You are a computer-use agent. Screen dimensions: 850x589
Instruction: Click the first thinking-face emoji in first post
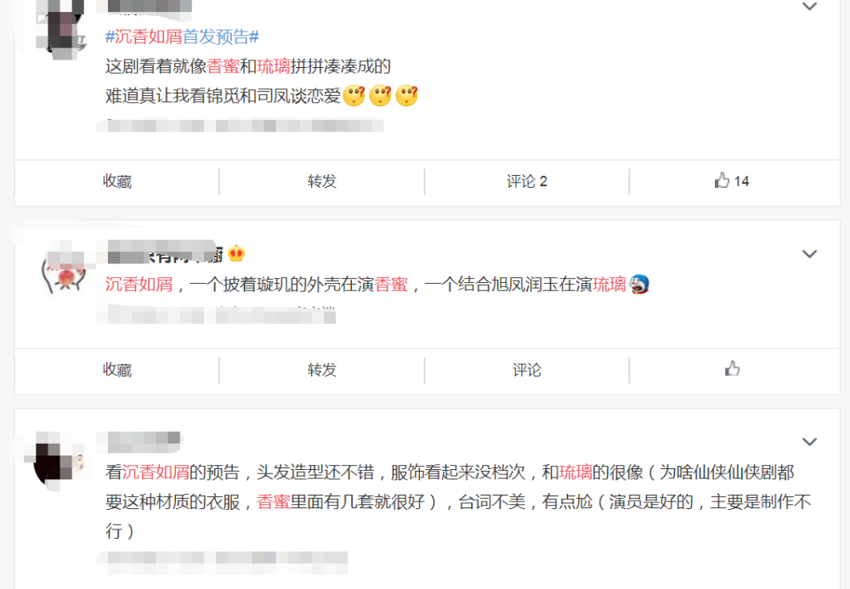pyautogui.click(x=354, y=96)
